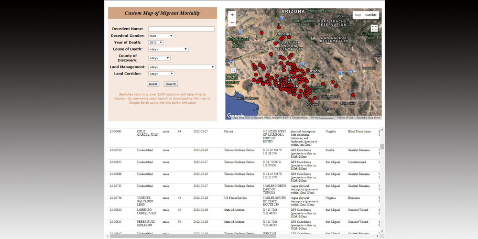Open the Land Management dropdown
The height and width of the screenshot is (239, 478).
click(x=182, y=67)
